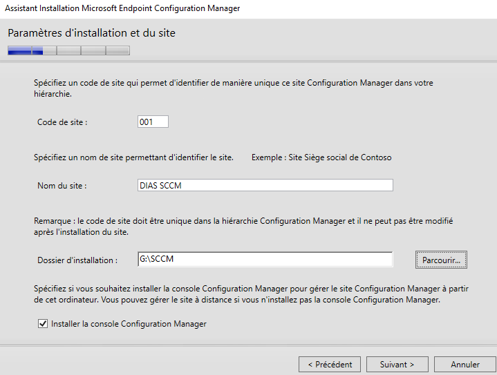Focus the Dossier d'installation path field
The image size is (497, 375).
click(x=265, y=260)
